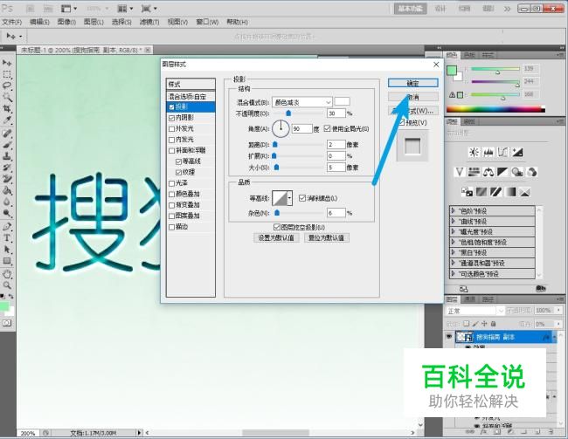
Task: Select the Eraser tool
Action: [7, 179]
